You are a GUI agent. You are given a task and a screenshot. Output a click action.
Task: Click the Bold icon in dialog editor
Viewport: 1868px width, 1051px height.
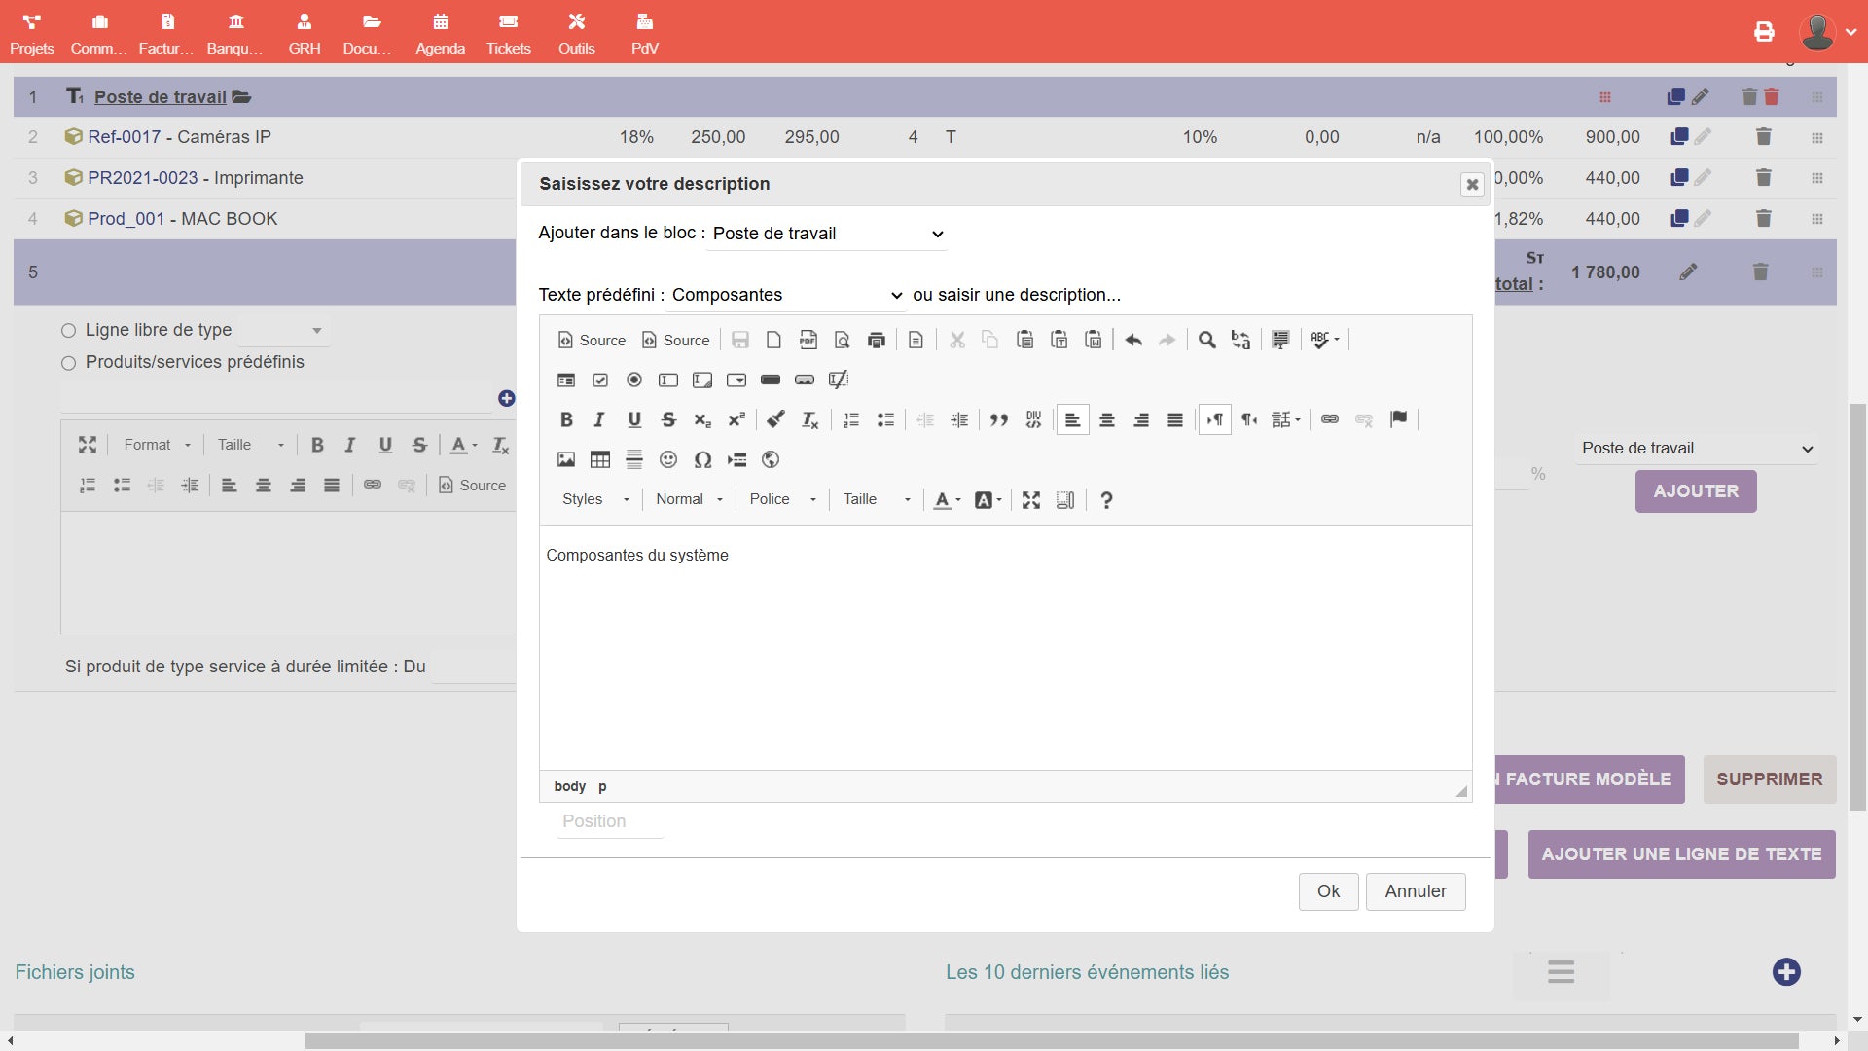click(x=566, y=419)
